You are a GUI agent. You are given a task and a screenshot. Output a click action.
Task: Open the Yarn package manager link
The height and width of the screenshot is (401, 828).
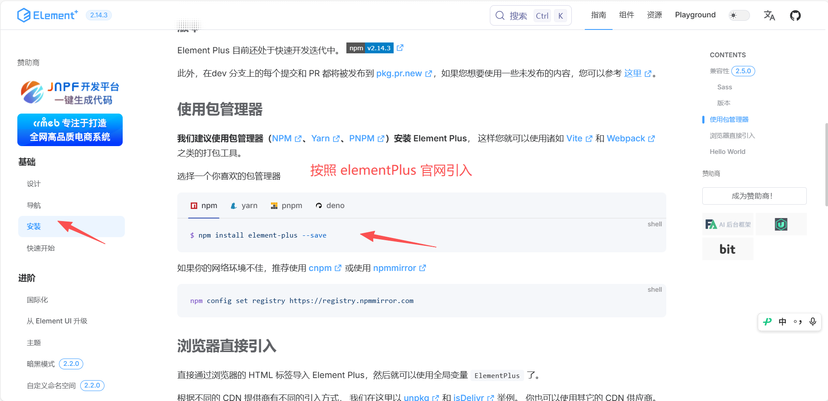point(325,138)
